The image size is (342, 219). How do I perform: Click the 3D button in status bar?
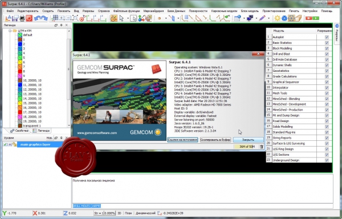119,213
